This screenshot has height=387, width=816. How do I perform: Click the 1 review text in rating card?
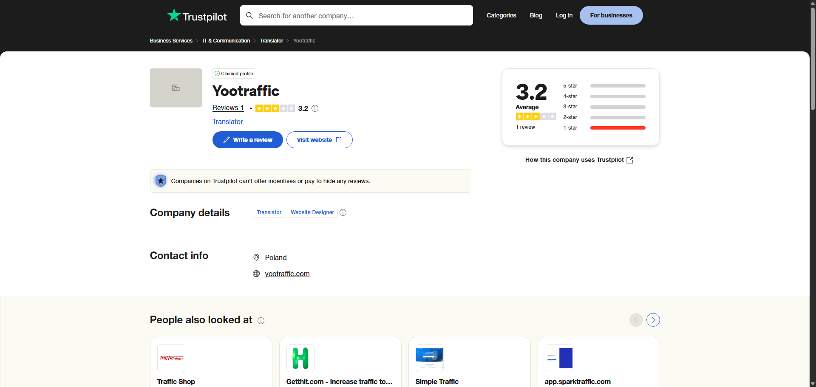pos(525,127)
